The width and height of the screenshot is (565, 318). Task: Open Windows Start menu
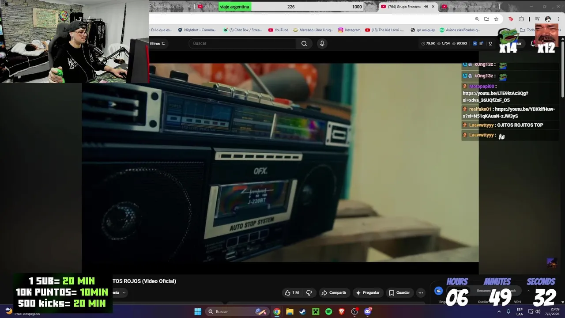198,311
